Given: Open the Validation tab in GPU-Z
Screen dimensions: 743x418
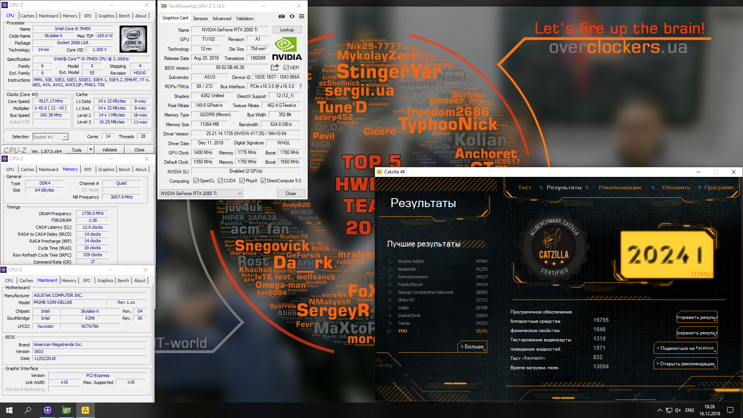Looking at the screenshot, I should [x=245, y=19].
